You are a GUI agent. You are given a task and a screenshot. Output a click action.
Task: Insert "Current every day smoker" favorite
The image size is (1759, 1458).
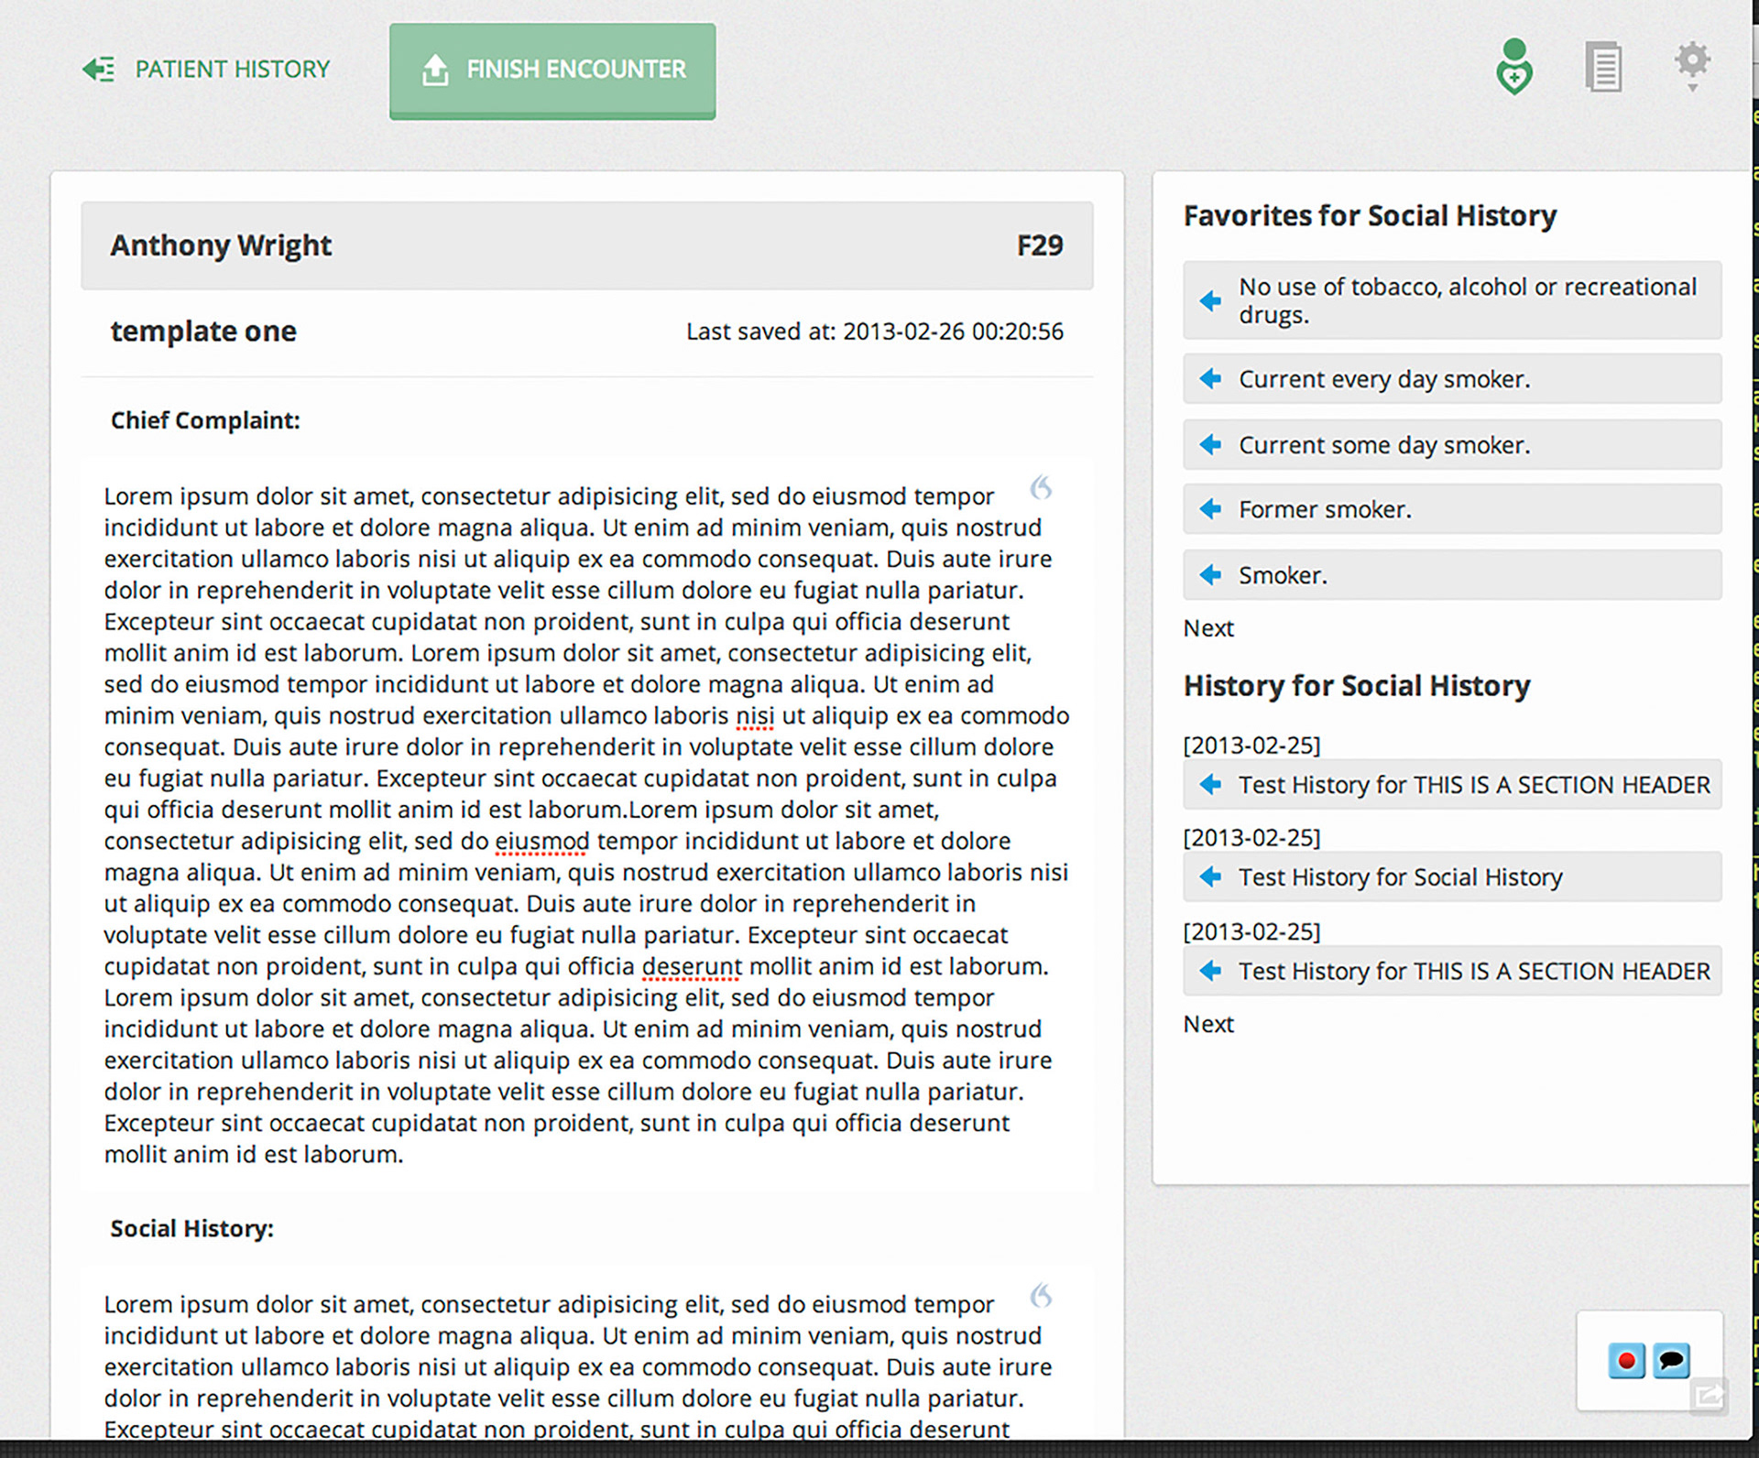[1210, 378]
